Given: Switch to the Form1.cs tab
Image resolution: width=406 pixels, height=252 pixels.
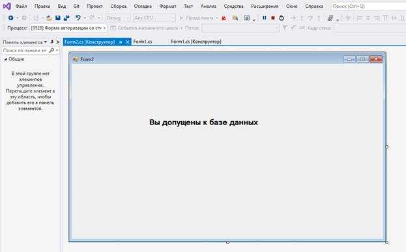Looking at the screenshot, I should tap(143, 42).
